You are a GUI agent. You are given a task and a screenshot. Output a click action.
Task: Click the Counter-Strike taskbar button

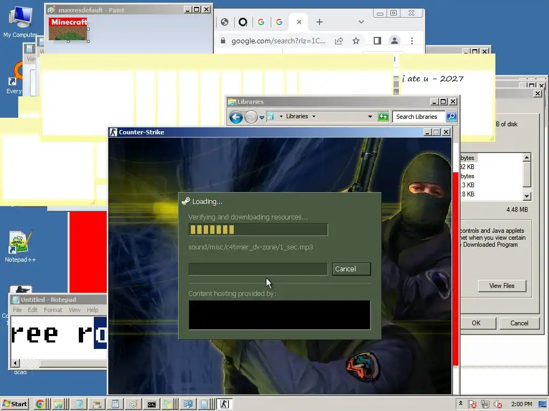coord(225,404)
